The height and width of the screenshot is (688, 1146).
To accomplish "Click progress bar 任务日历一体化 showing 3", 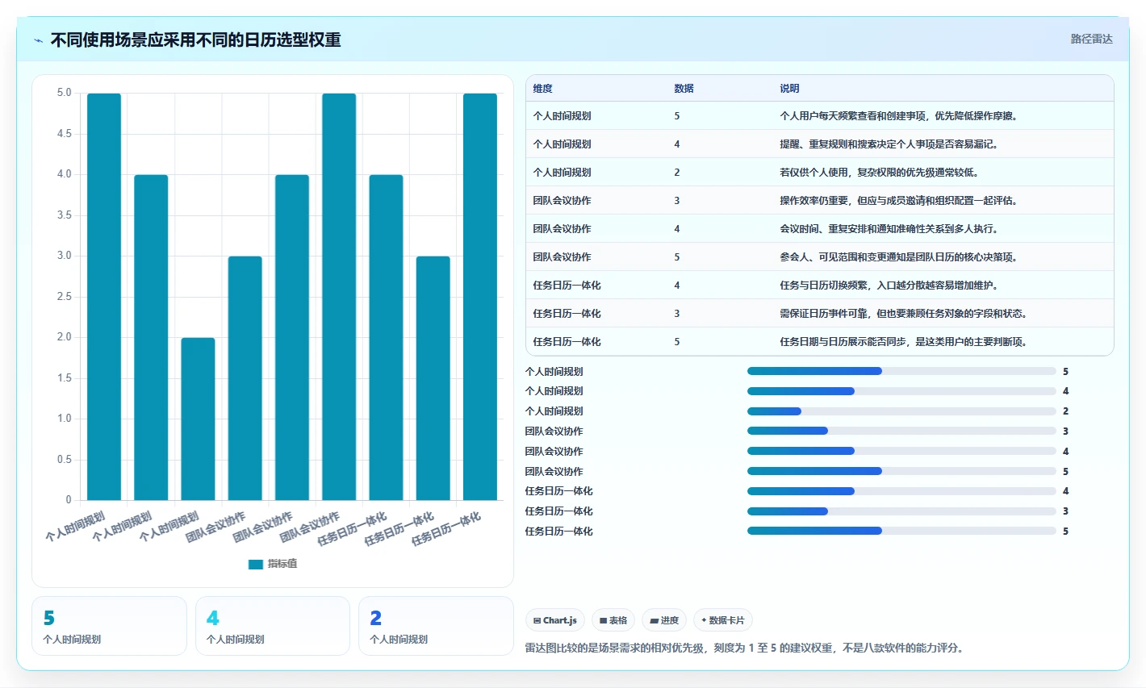I will [x=901, y=511].
